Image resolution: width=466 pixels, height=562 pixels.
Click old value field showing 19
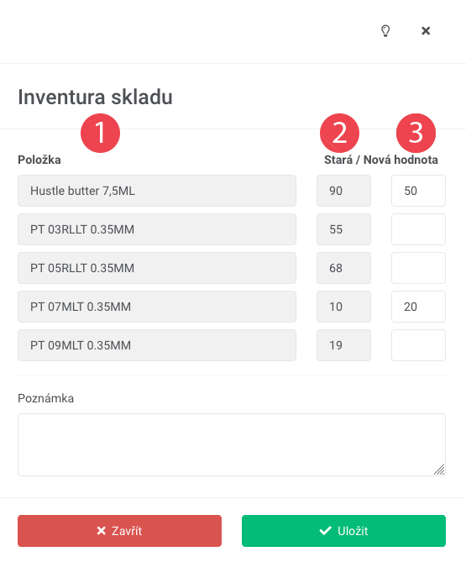point(343,345)
